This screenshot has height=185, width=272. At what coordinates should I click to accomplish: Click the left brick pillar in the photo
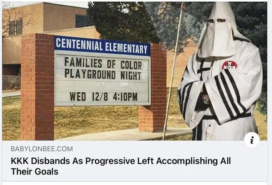point(37,87)
